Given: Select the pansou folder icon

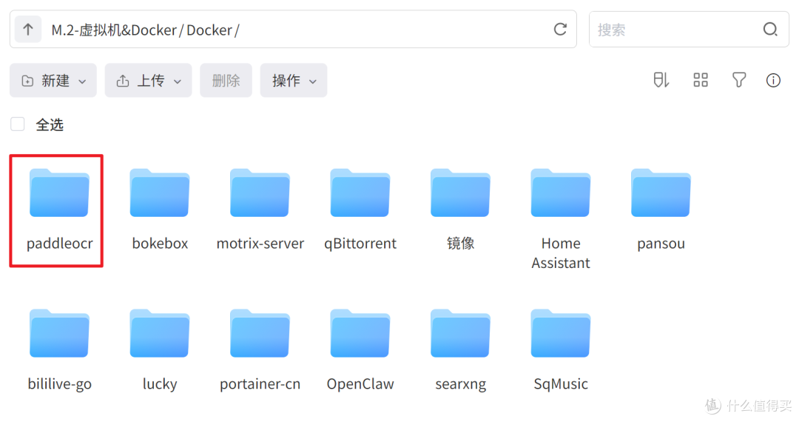Looking at the screenshot, I should [661, 192].
